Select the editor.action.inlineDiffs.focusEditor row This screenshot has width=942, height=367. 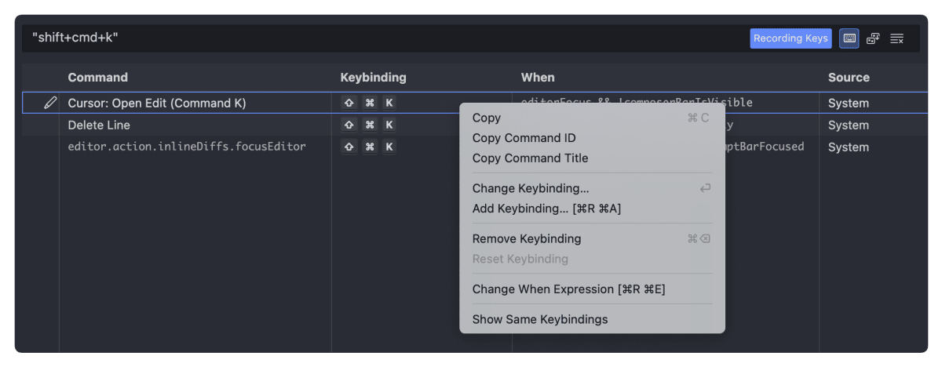(x=187, y=147)
